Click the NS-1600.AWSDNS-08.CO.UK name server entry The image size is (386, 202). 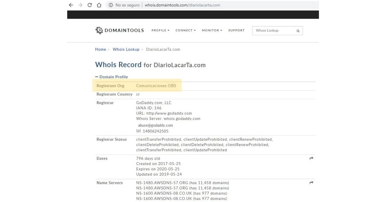point(162,193)
